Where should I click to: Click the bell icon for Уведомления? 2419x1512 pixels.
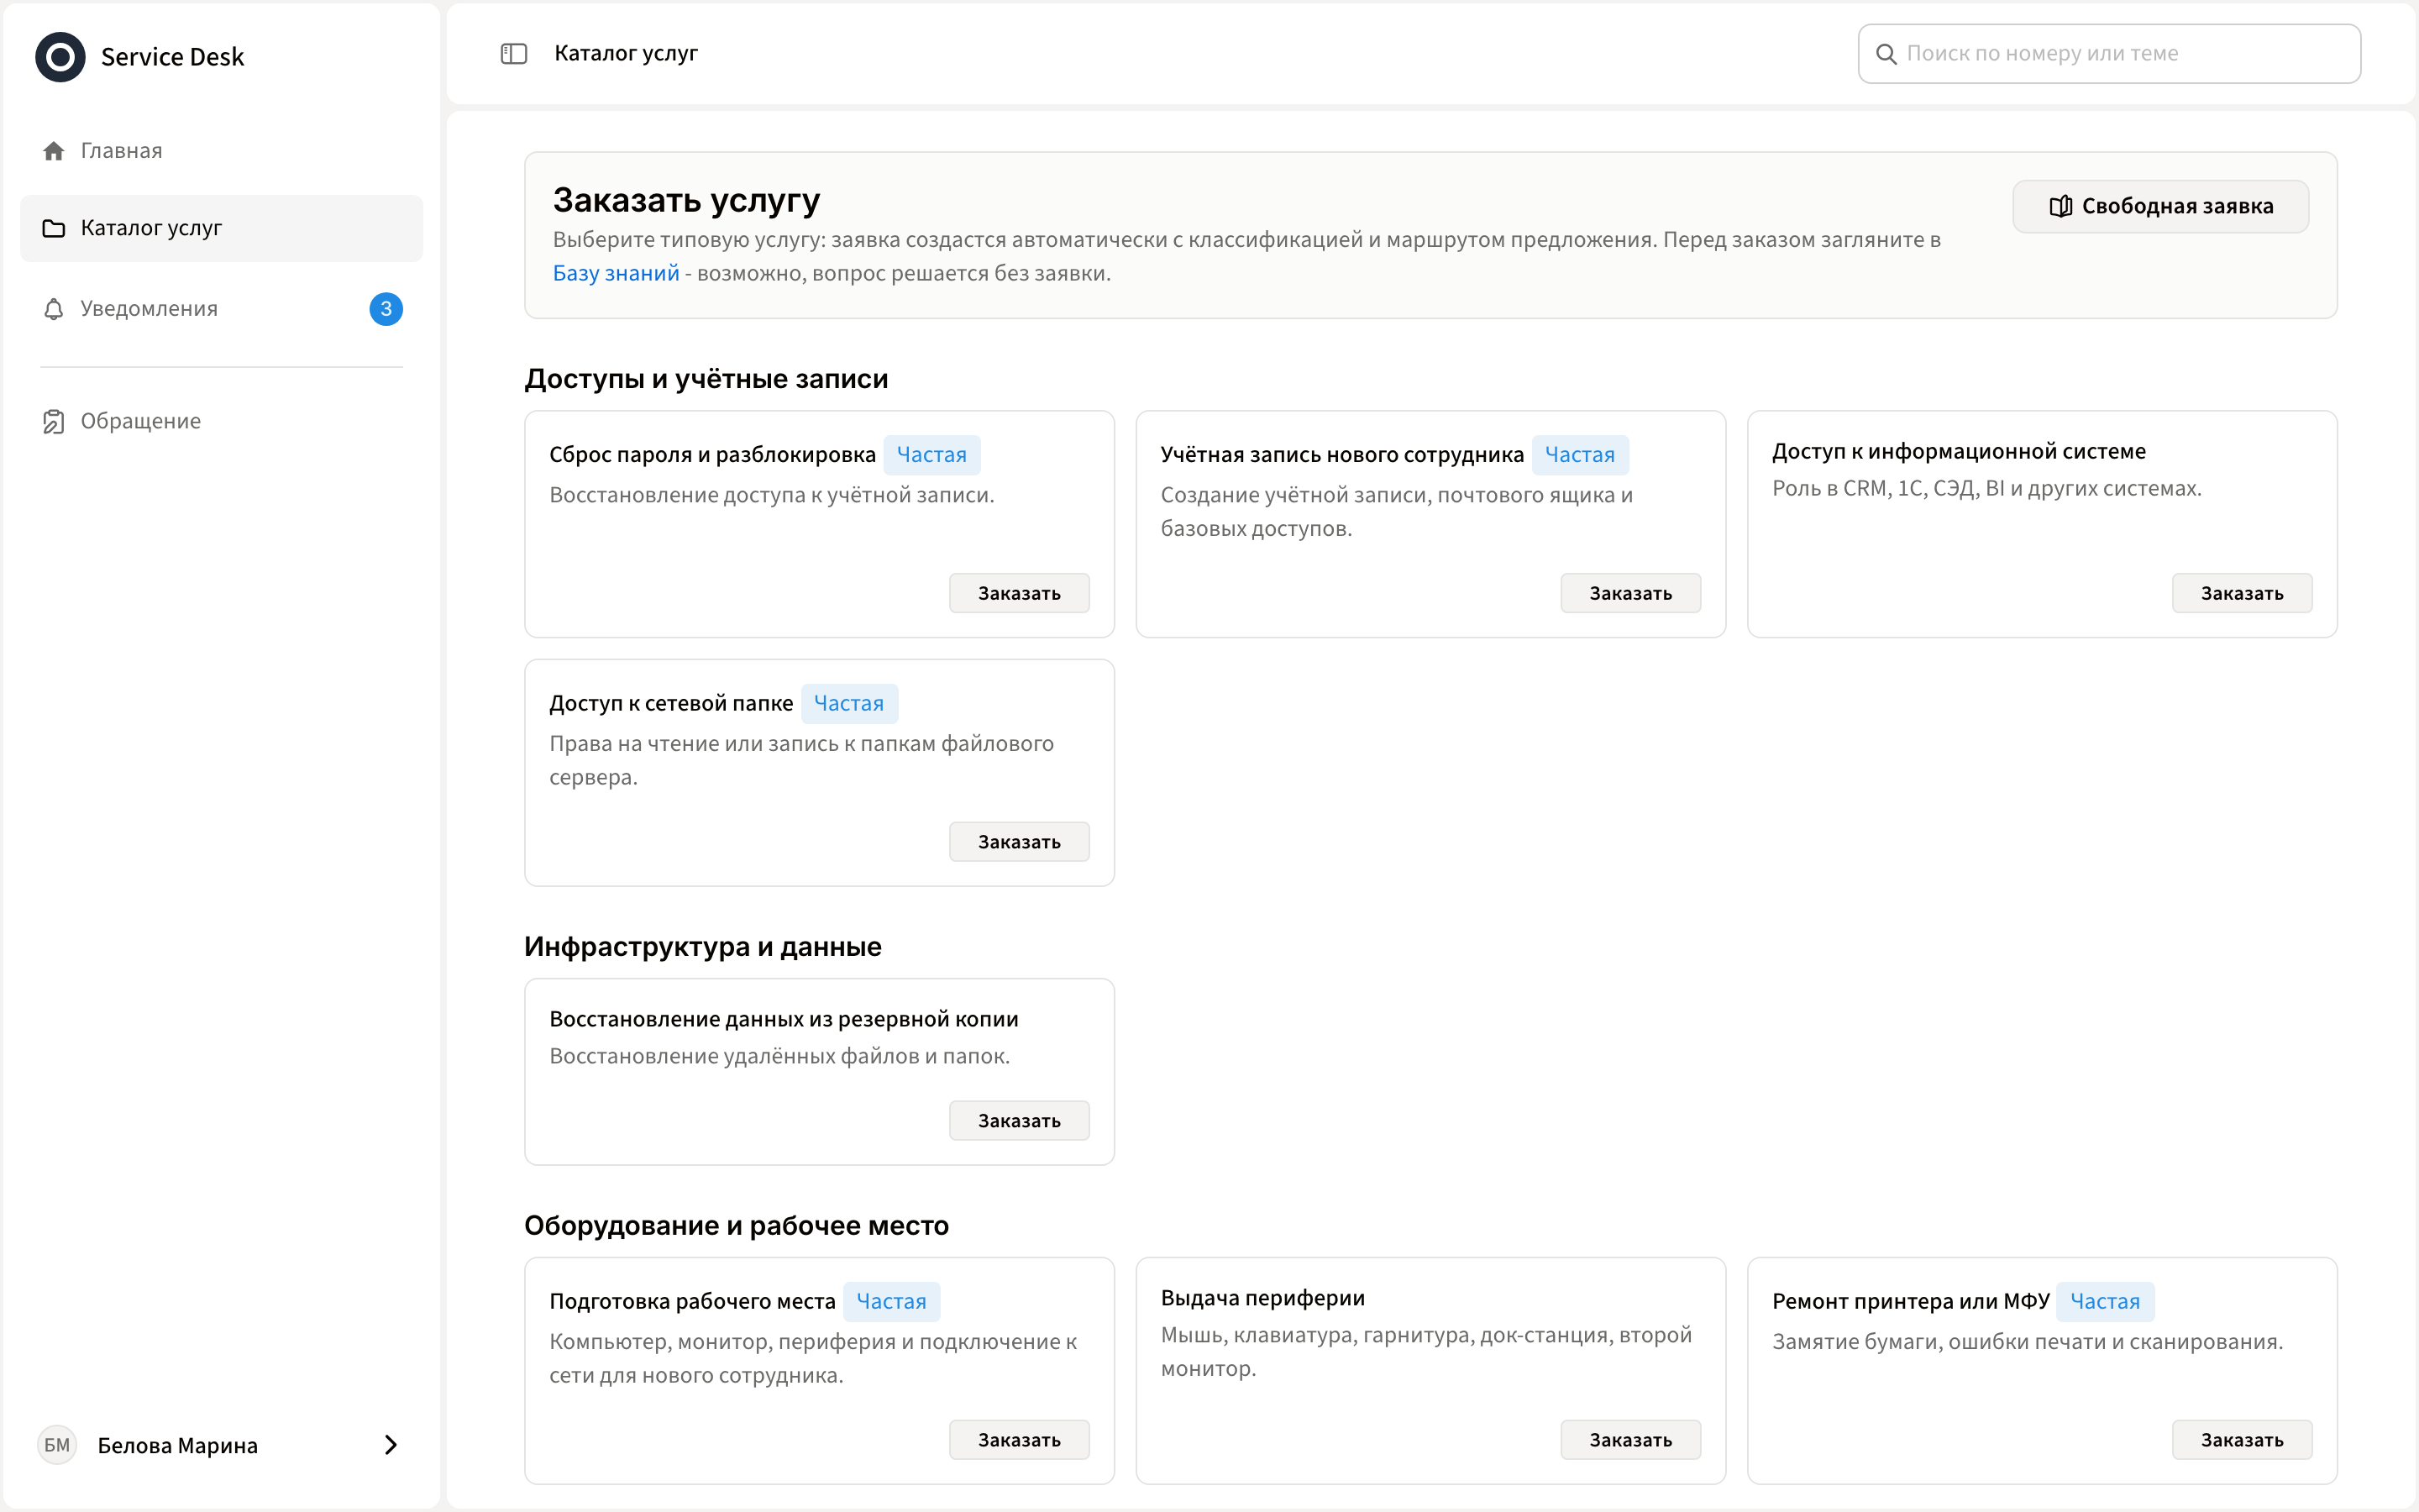pos(54,309)
